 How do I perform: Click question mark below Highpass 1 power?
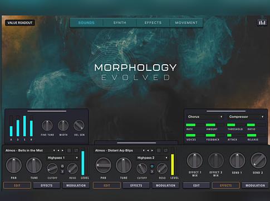coord(62,171)
